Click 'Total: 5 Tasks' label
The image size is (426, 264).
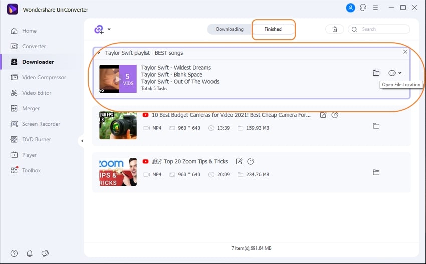pos(154,88)
